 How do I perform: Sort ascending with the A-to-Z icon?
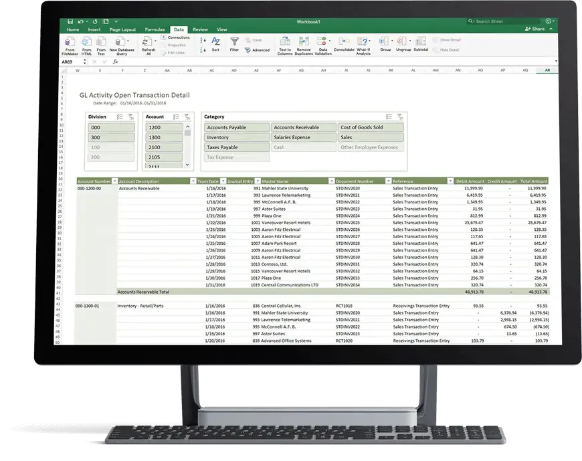coord(203,40)
